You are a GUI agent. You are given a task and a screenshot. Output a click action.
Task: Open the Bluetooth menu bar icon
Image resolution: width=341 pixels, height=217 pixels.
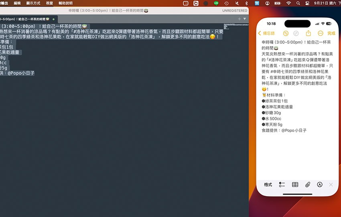click(246, 3)
